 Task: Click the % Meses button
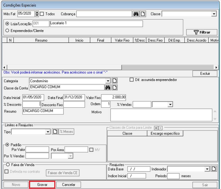pos(66,131)
